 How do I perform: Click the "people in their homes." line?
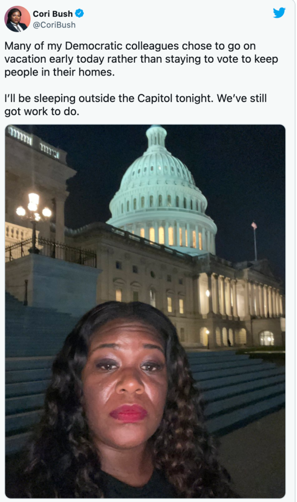click(x=59, y=72)
